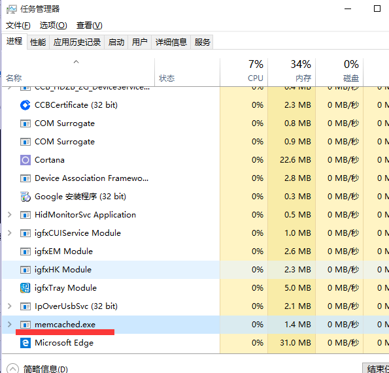This screenshot has height=373, width=389.
Task: Switch to the 应用历史记录 tab
Action: tap(77, 42)
